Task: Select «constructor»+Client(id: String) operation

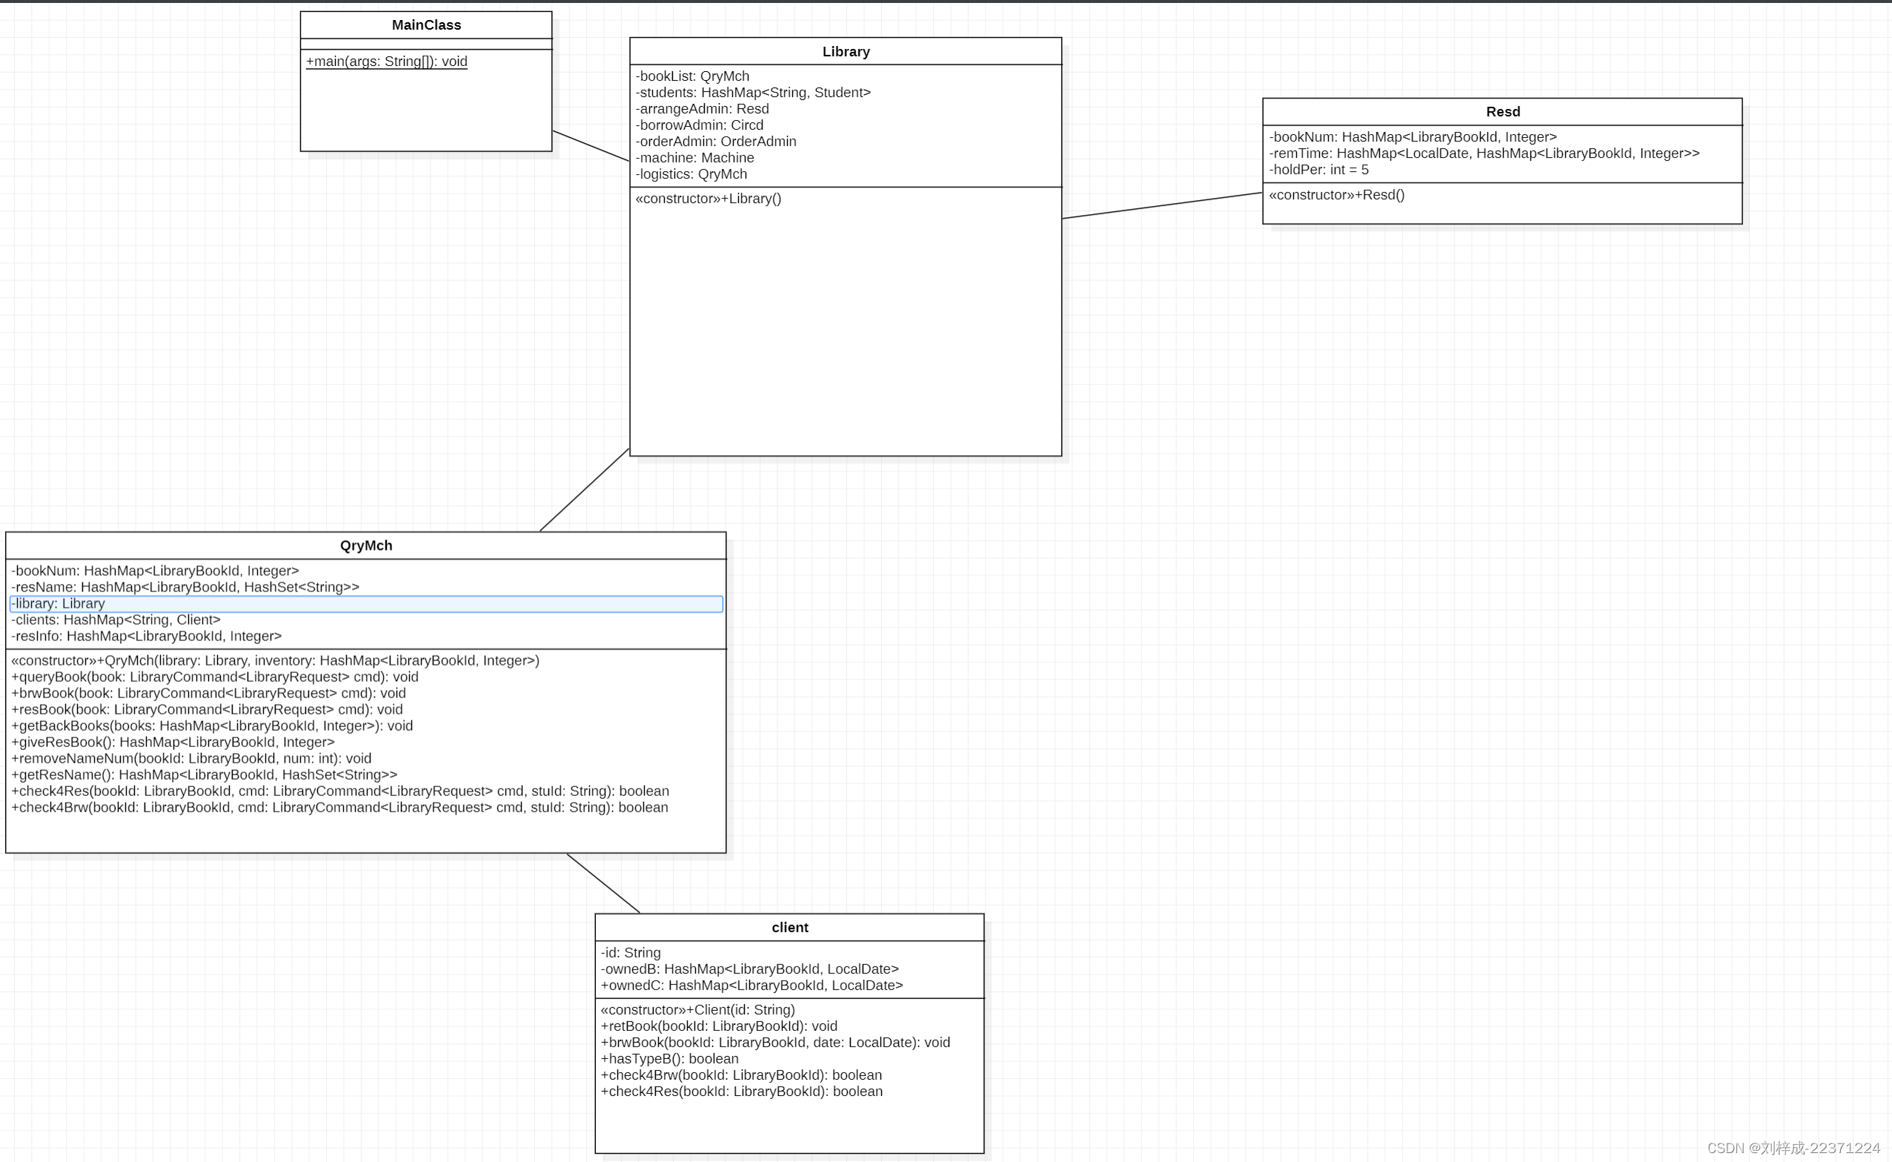Action: click(x=698, y=1010)
